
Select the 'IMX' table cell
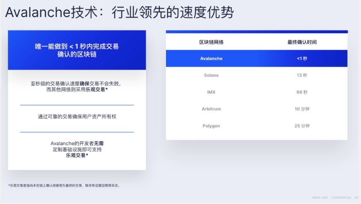click(212, 92)
